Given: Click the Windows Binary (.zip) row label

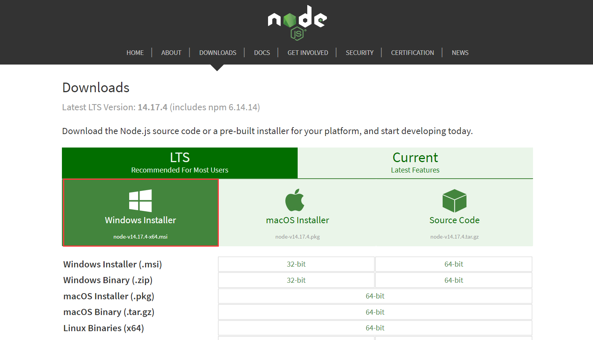Looking at the screenshot, I should (108, 280).
